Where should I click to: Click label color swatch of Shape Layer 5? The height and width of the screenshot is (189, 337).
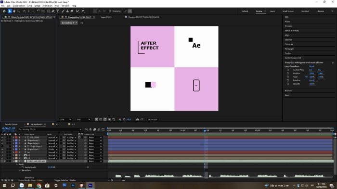tap(16, 140)
